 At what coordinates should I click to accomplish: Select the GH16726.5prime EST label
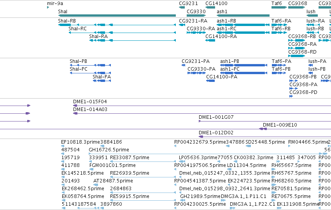[x=109, y=150]
